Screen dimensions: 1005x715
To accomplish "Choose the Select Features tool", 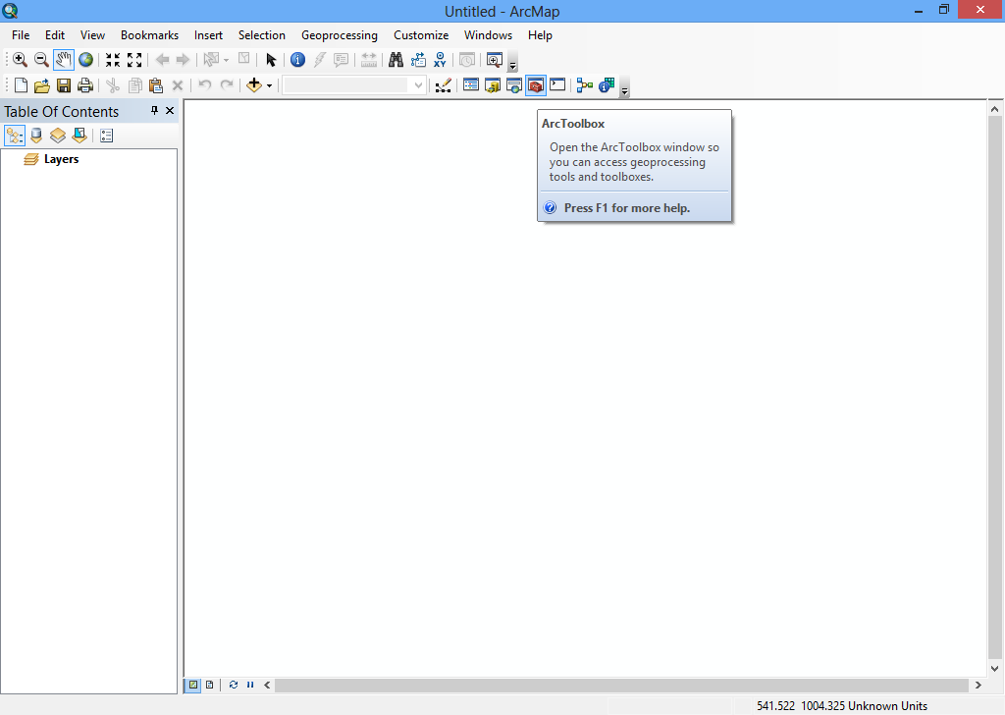I will pyautogui.click(x=211, y=60).
